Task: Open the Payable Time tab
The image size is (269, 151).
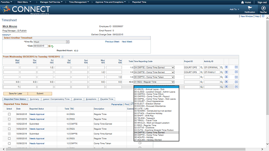Action: 107,99
